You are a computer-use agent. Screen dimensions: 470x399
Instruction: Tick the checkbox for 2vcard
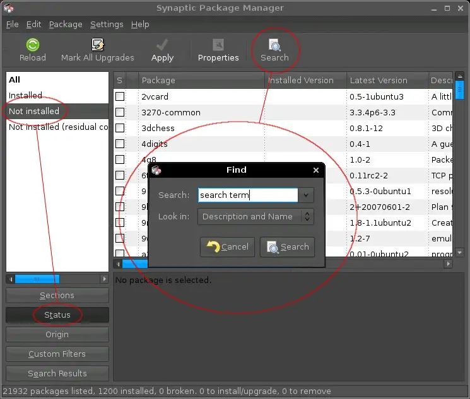point(120,96)
